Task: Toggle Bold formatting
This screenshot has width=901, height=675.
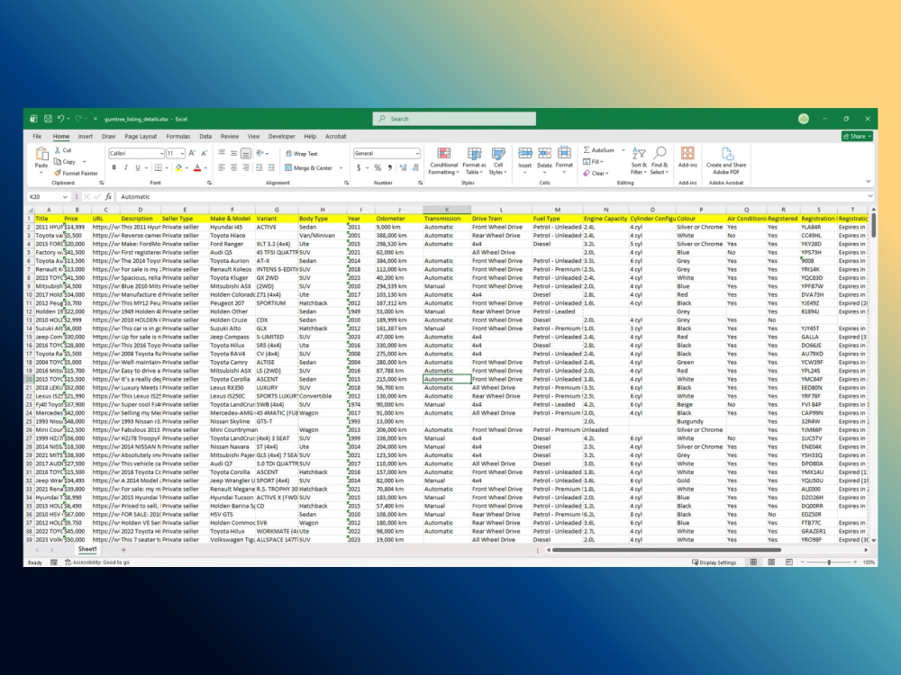Action: coord(114,167)
